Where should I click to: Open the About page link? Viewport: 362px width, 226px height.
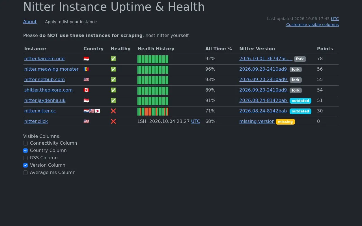pyautogui.click(x=30, y=21)
